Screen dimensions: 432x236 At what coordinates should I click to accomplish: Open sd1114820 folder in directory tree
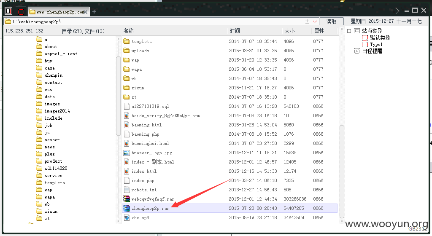click(x=56, y=168)
